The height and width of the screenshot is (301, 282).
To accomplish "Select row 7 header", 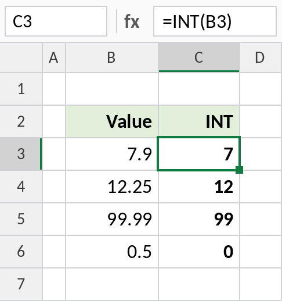I will click(x=21, y=284).
